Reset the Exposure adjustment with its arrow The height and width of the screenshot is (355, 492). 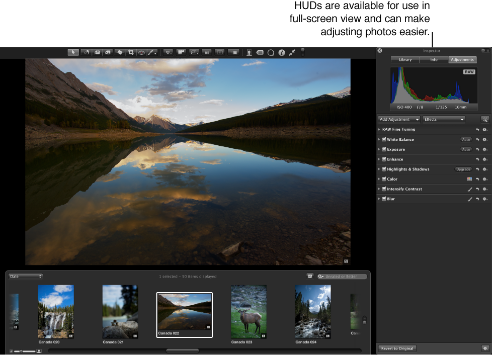point(477,149)
